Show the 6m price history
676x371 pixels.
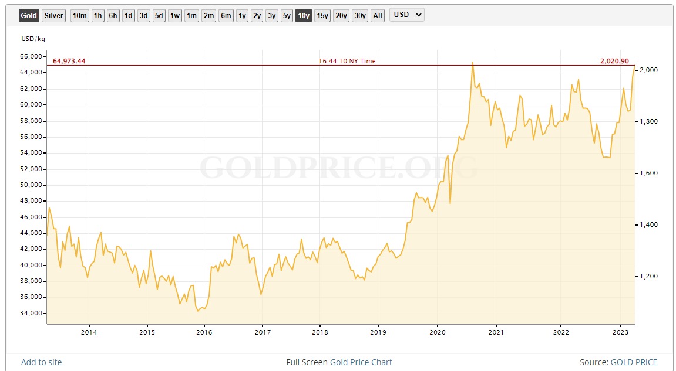click(x=226, y=15)
